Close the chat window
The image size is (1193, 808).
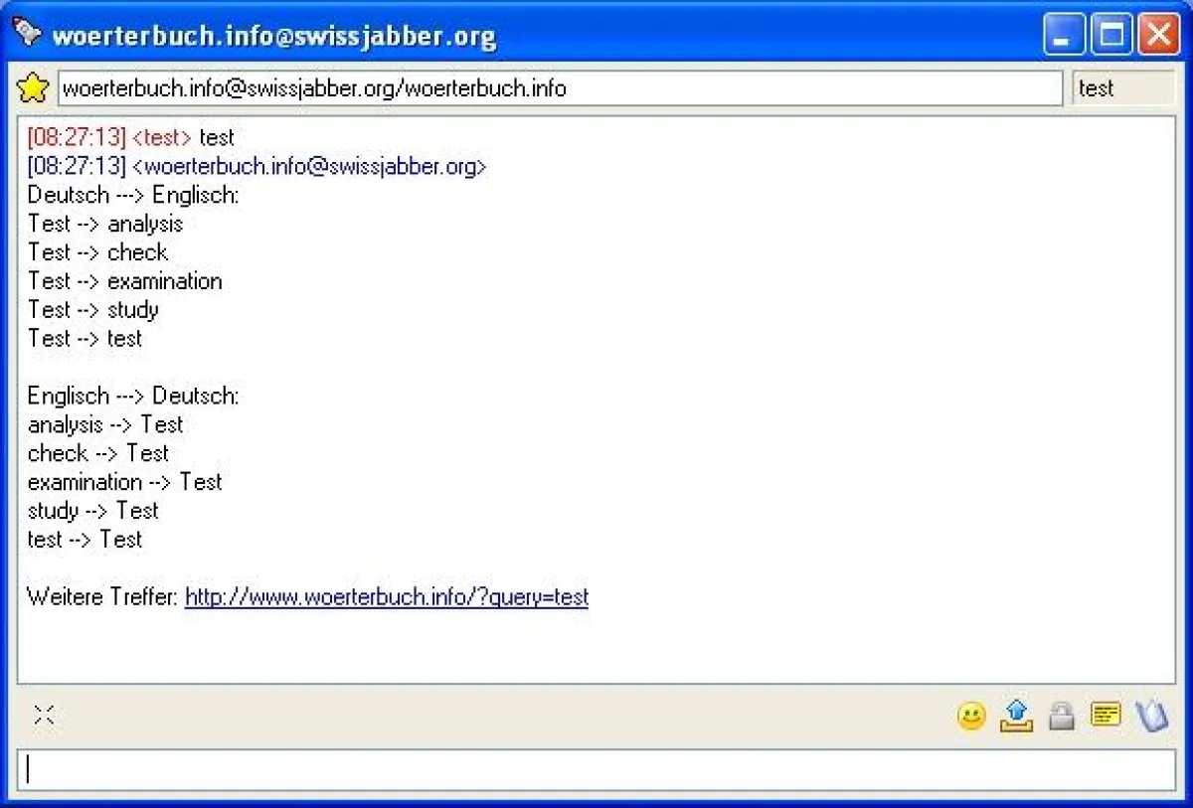[1158, 36]
